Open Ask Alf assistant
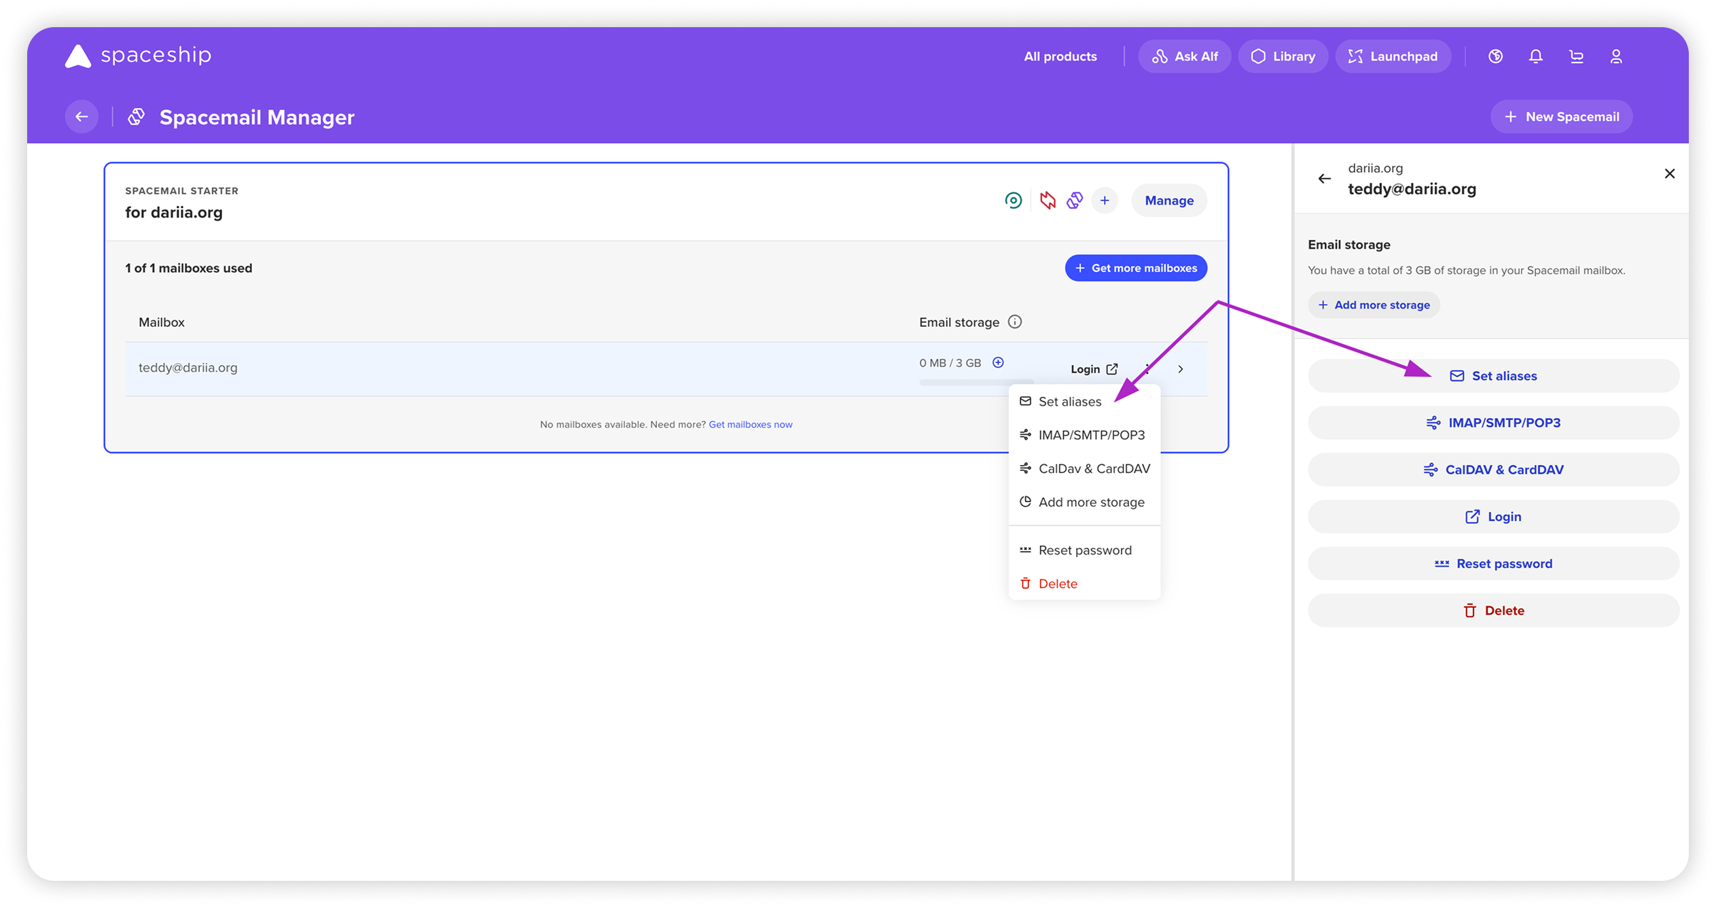This screenshot has width=1716, height=908. pos(1184,56)
